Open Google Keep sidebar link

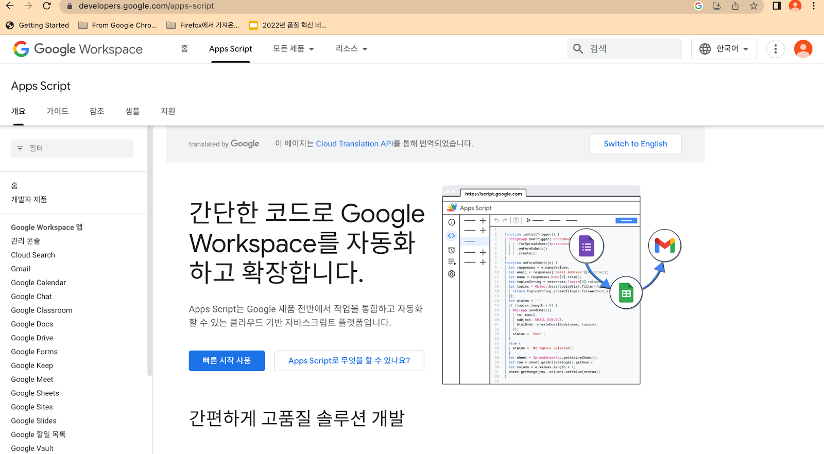(32, 366)
